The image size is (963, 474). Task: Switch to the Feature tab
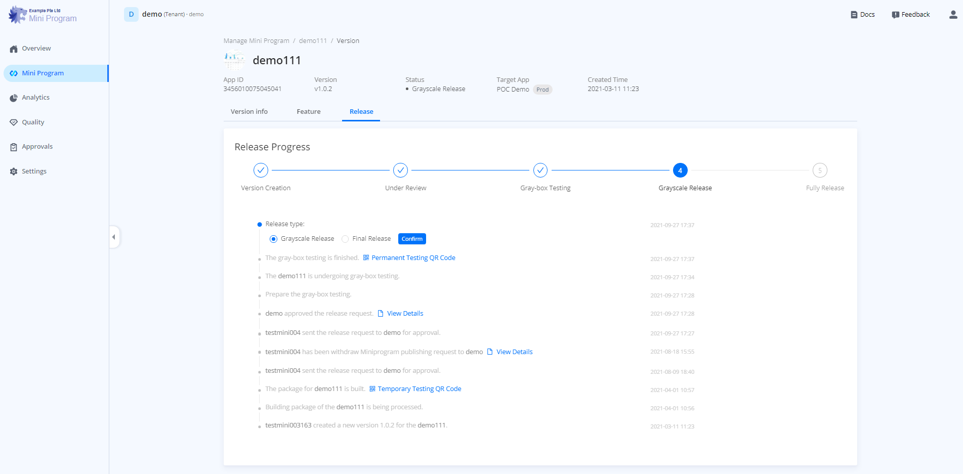coord(308,112)
